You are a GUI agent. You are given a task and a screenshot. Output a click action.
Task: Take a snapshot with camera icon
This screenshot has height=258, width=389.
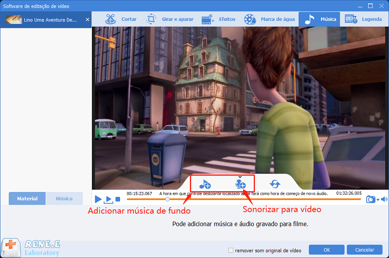point(371,199)
